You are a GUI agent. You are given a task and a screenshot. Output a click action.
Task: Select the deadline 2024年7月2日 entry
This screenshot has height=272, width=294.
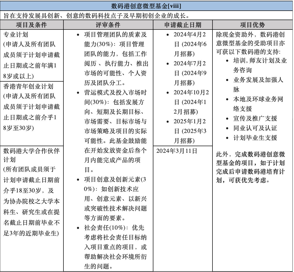tap(190, 73)
